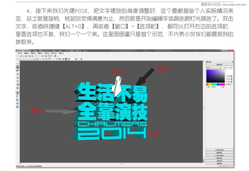Enable the 材质 checkbox in the color panel
249x171 pixels.
click(223, 68)
